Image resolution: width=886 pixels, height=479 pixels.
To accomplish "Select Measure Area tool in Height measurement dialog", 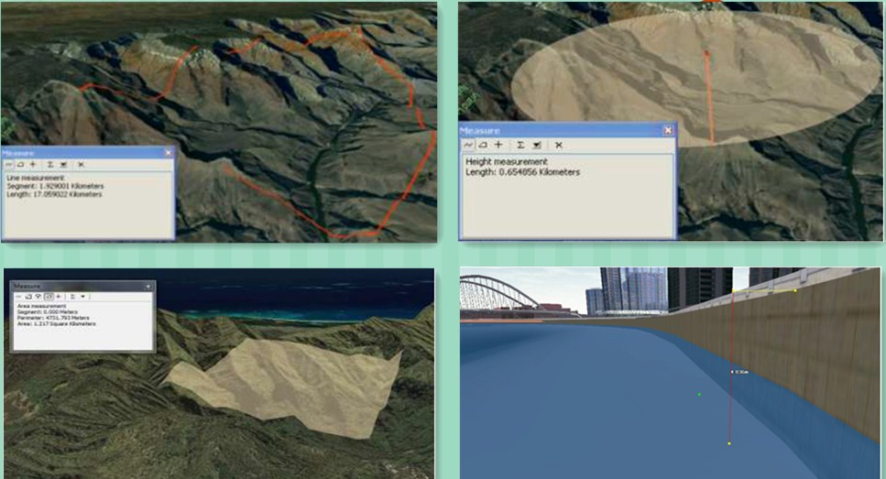I will tap(483, 145).
